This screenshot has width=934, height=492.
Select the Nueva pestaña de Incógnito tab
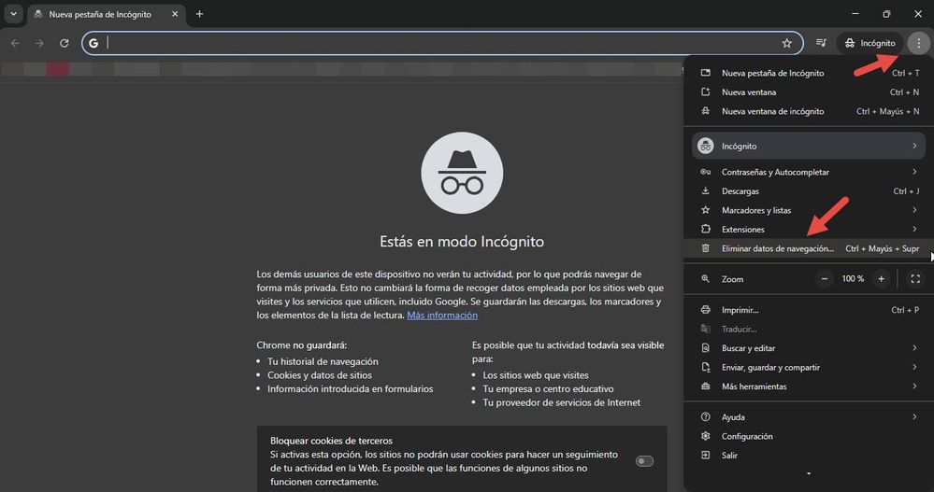tap(106, 14)
